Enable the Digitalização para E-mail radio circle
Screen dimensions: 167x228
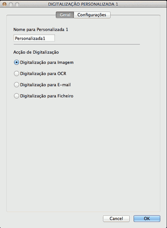tap(17, 85)
